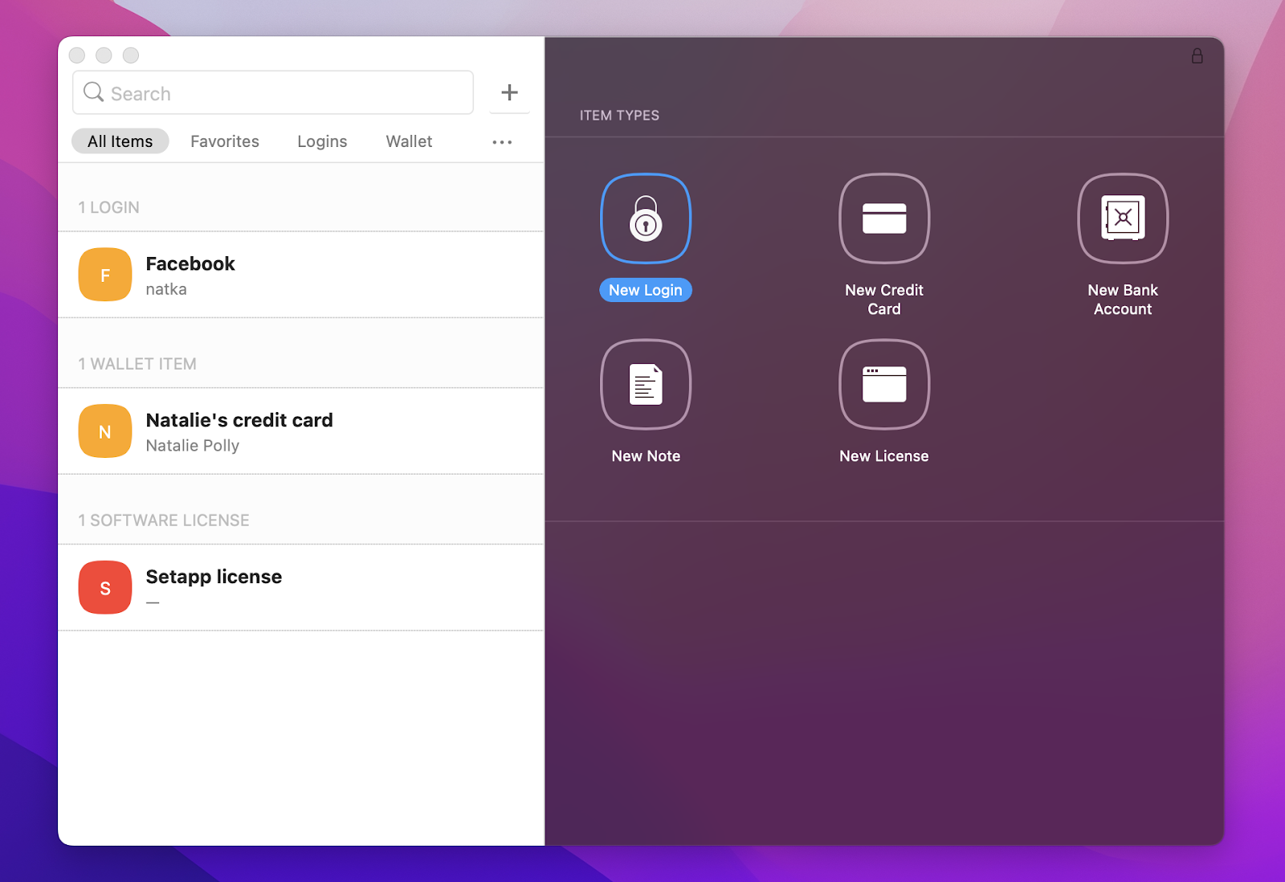Select the New License window icon
This screenshot has height=882, width=1285.
point(883,385)
